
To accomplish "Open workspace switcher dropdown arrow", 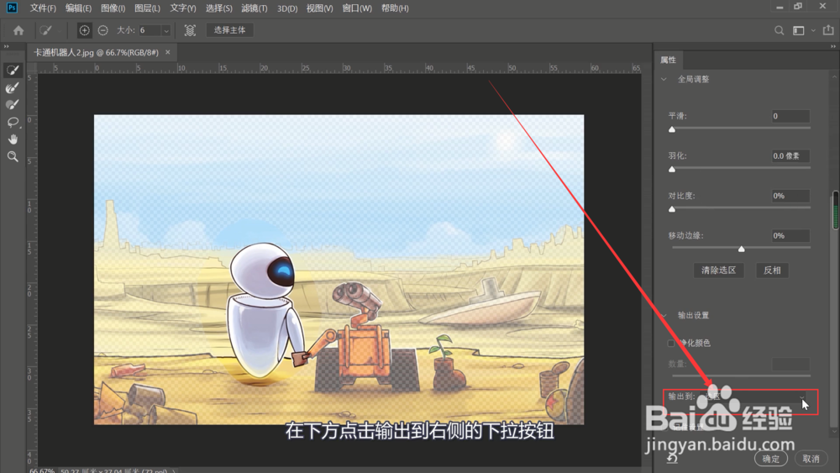I will [x=812, y=30].
